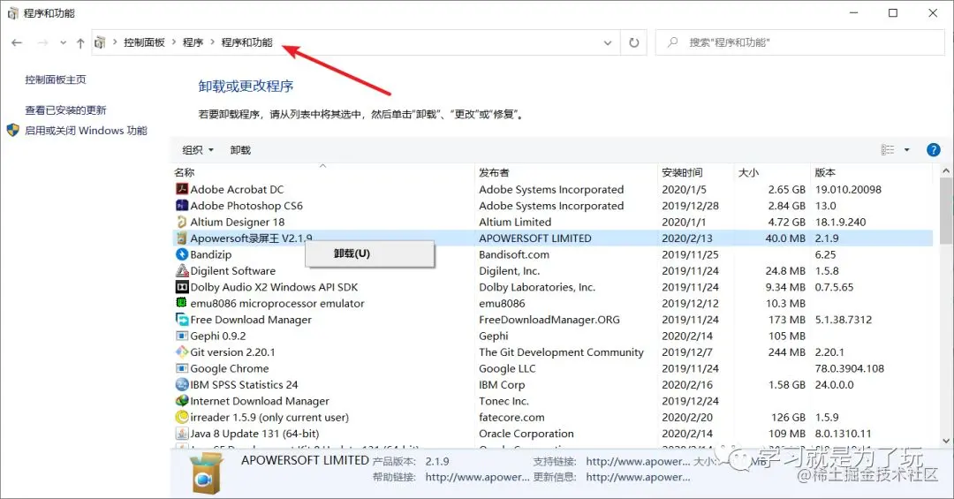Click the 帮助链接 URL in details pane
The width and height of the screenshot is (954, 499).
478,477
